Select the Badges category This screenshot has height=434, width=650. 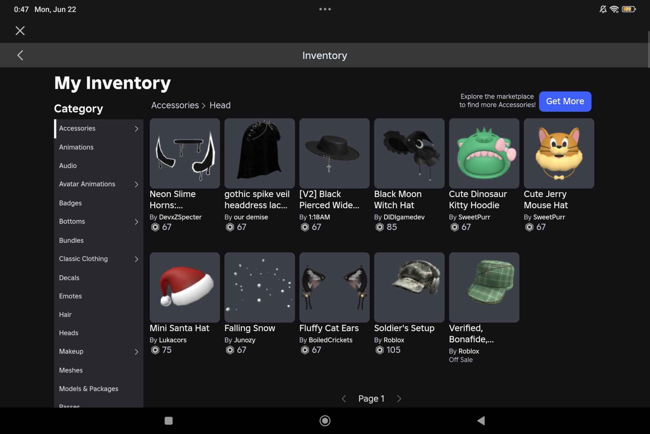point(99,203)
